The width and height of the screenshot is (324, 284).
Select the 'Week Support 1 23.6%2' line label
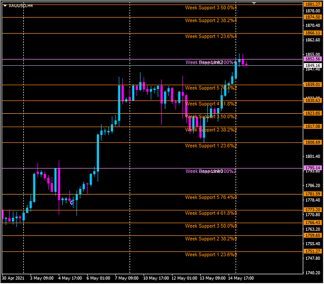(211, 146)
